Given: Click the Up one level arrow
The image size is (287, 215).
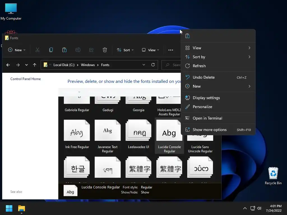Looking at the screenshot, I should [34, 65].
